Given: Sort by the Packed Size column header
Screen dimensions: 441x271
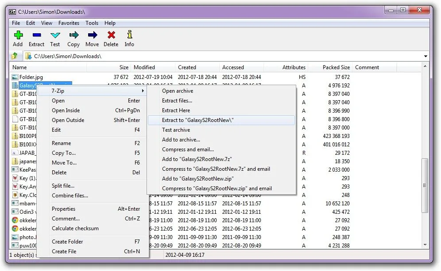Looking at the screenshot, I should pyautogui.click(x=330, y=67).
